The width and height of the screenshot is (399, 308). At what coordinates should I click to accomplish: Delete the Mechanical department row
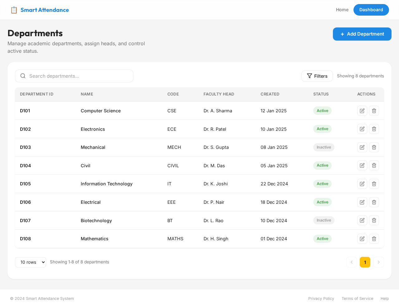coord(374,147)
